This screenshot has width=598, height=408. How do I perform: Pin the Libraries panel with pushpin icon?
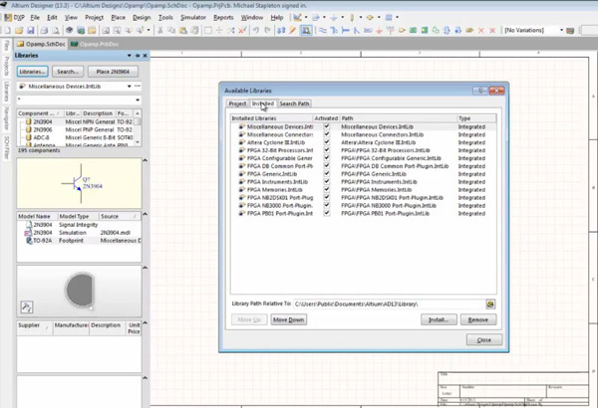click(x=138, y=56)
